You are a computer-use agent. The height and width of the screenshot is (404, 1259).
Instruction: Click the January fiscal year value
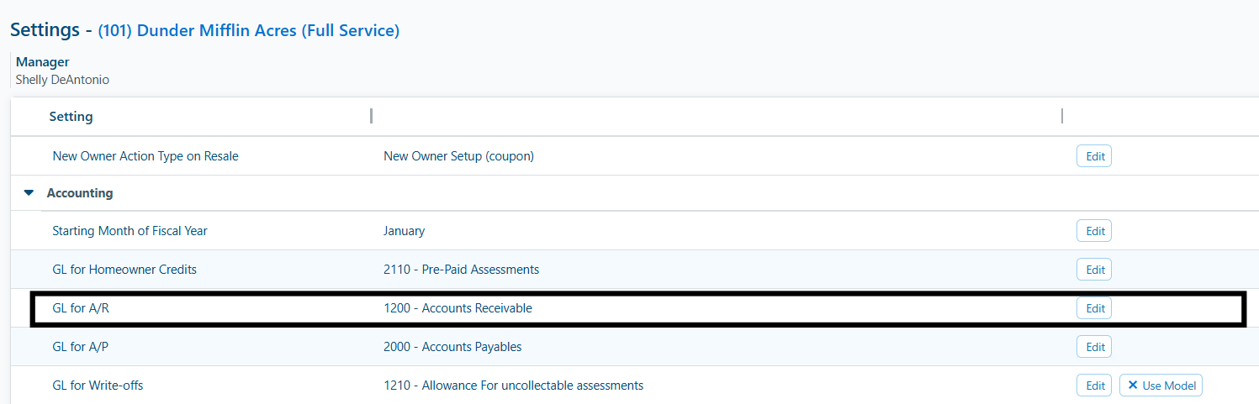click(x=404, y=231)
